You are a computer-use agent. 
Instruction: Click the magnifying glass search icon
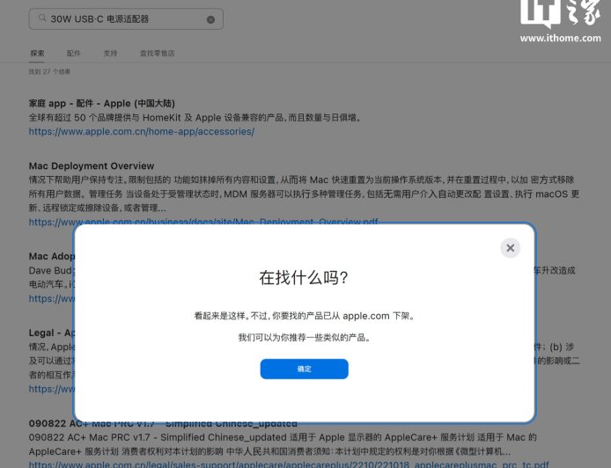41,19
